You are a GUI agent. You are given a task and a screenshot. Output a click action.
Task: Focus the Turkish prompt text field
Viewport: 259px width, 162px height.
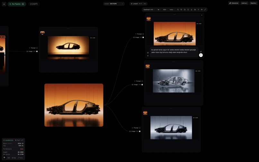pyautogui.click(x=174, y=52)
